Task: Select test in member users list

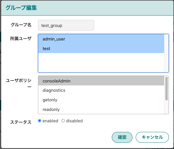Action: 101,49
